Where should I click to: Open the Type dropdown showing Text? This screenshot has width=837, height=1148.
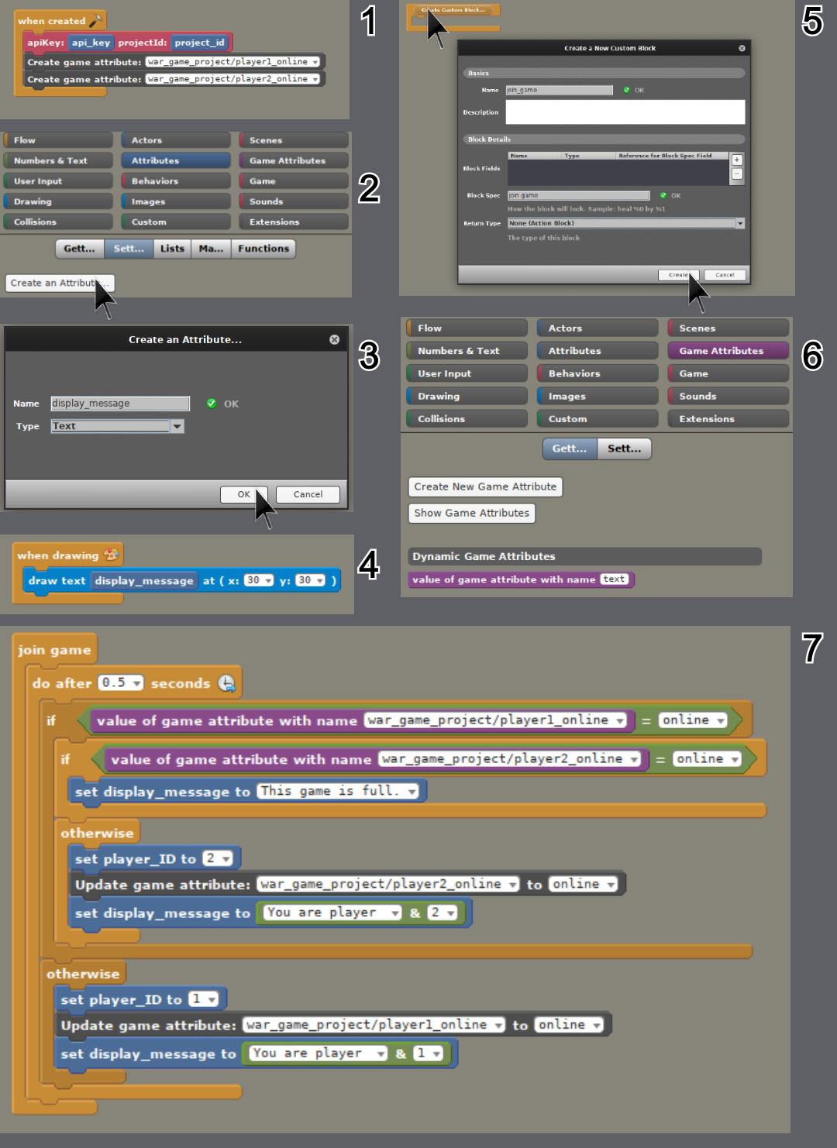(x=178, y=426)
